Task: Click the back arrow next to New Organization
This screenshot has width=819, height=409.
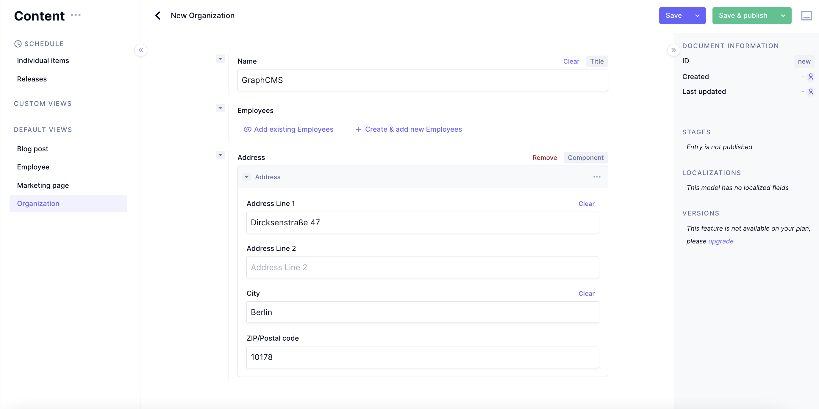Action: (x=158, y=15)
